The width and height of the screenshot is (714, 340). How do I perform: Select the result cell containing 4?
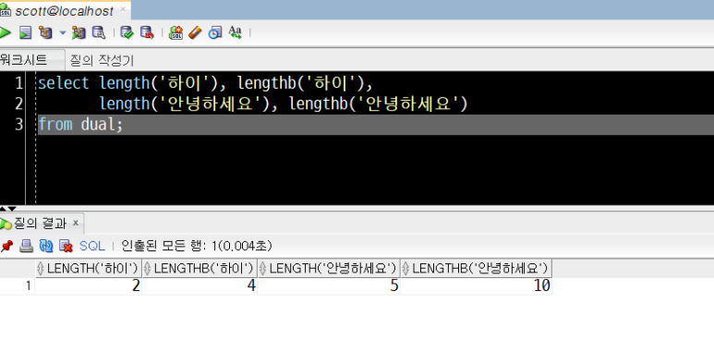(200, 285)
